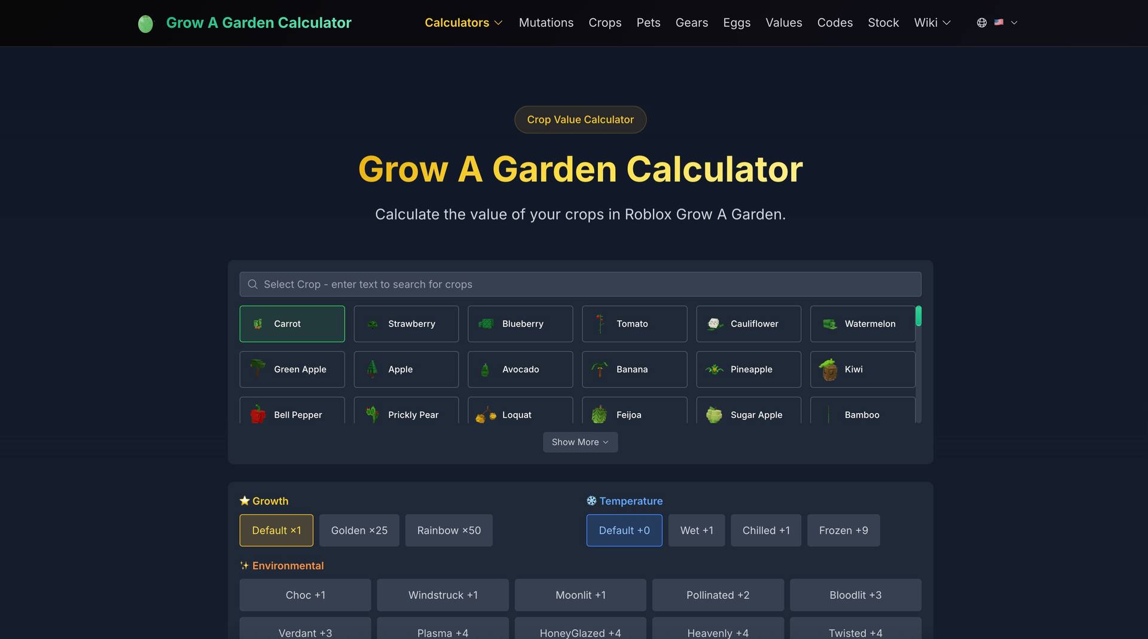Click the crop search input field

[x=579, y=284]
